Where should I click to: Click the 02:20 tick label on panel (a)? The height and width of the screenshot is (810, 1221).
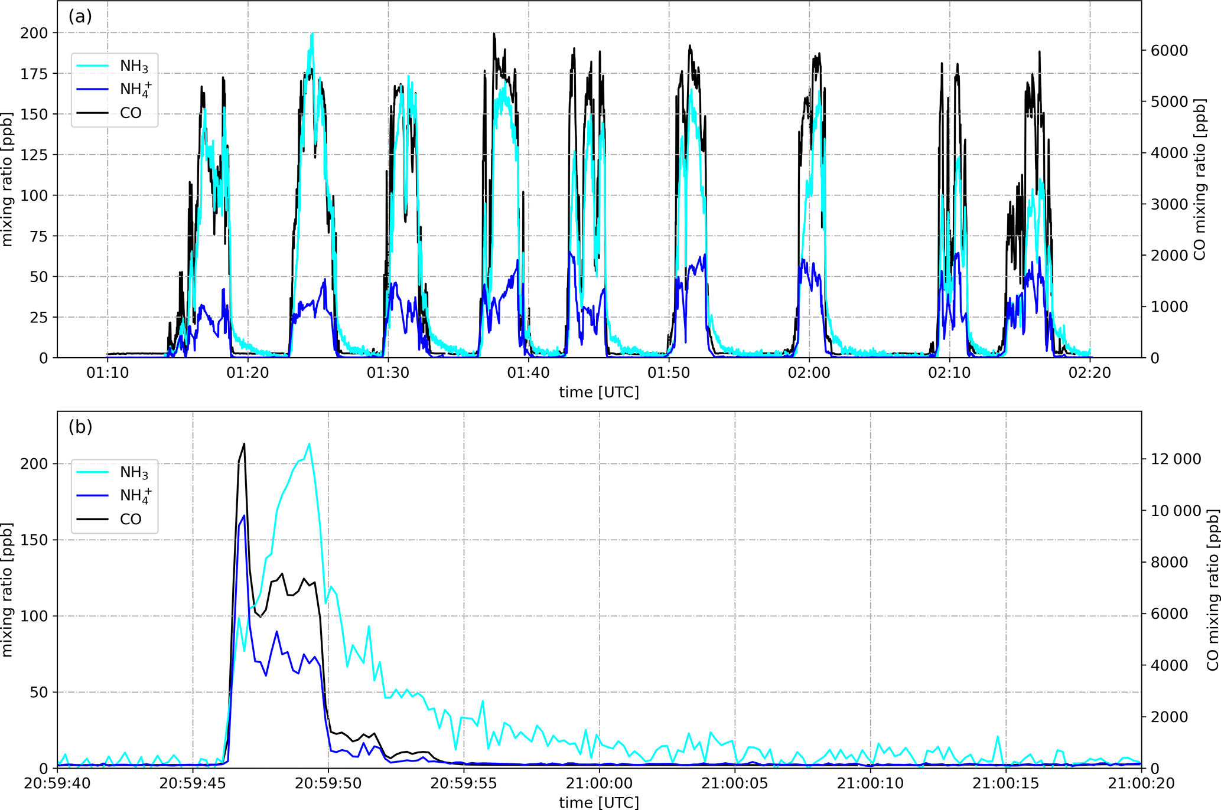(1089, 373)
